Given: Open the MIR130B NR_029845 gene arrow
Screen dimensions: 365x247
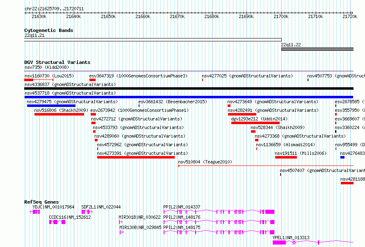Looking at the screenshot, I should pyautogui.click(x=121, y=232).
